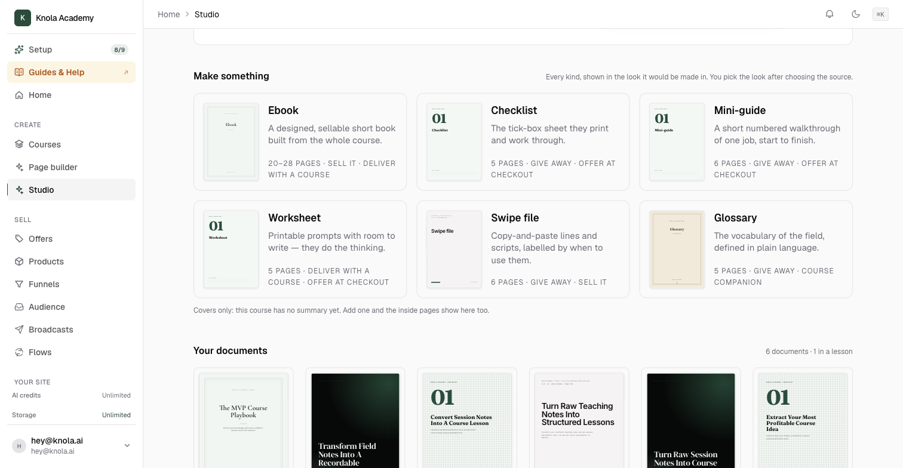
Task: Click the 'Make something' heading
Action: [x=231, y=76]
